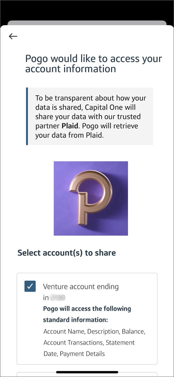The image size is (174, 377).
Task: Click the blue bar of the info notice
Action: [27, 116]
